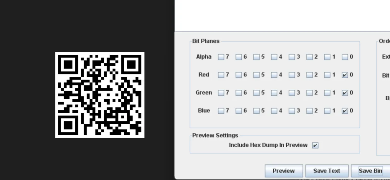The image size is (390, 180).
Task: Click the Save Bin button
Action: [x=370, y=171]
